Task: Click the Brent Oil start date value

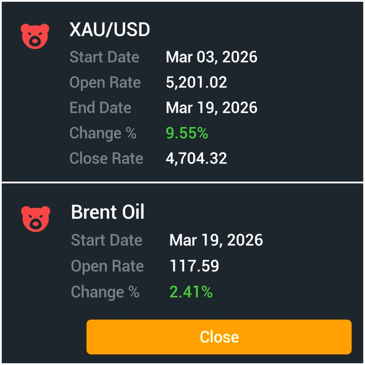Action: (216, 240)
